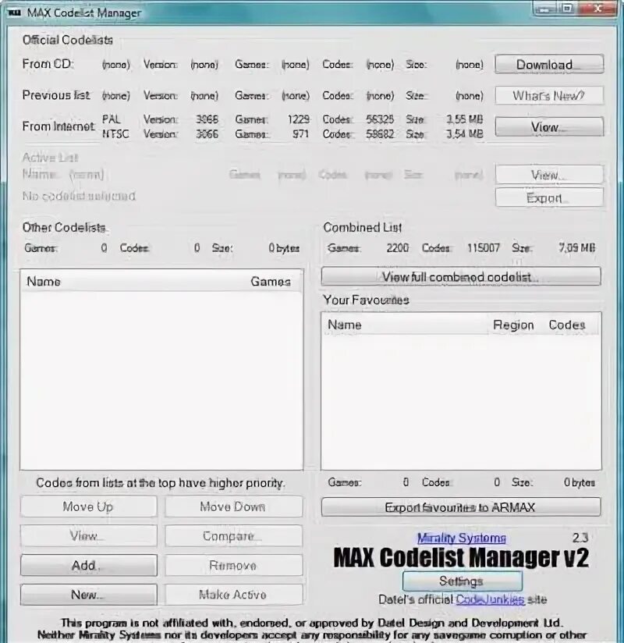Click the Compare button
This screenshot has width=624, height=643.
tap(234, 536)
